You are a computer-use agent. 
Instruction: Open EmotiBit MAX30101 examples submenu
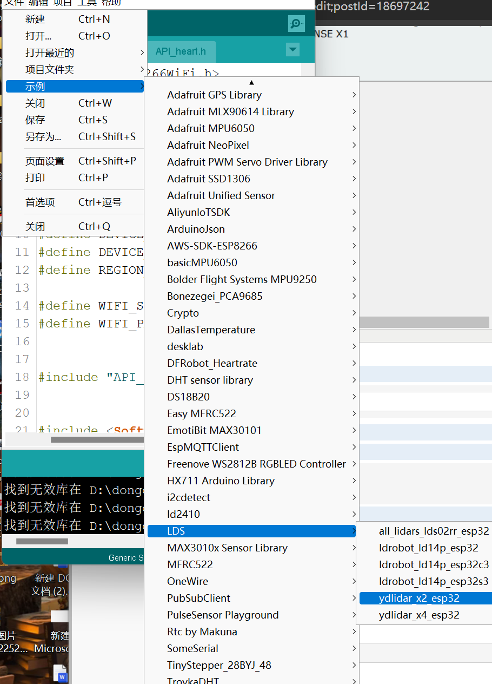coord(251,431)
